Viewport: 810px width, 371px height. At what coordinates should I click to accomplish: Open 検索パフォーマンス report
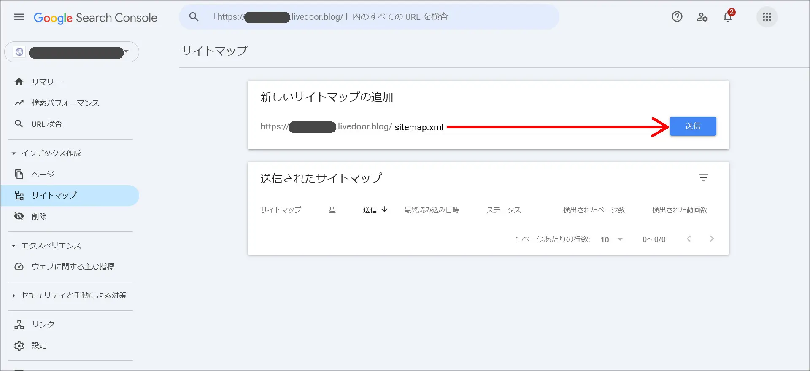pos(65,103)
